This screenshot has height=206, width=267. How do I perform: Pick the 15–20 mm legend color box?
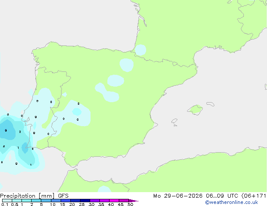66,201
